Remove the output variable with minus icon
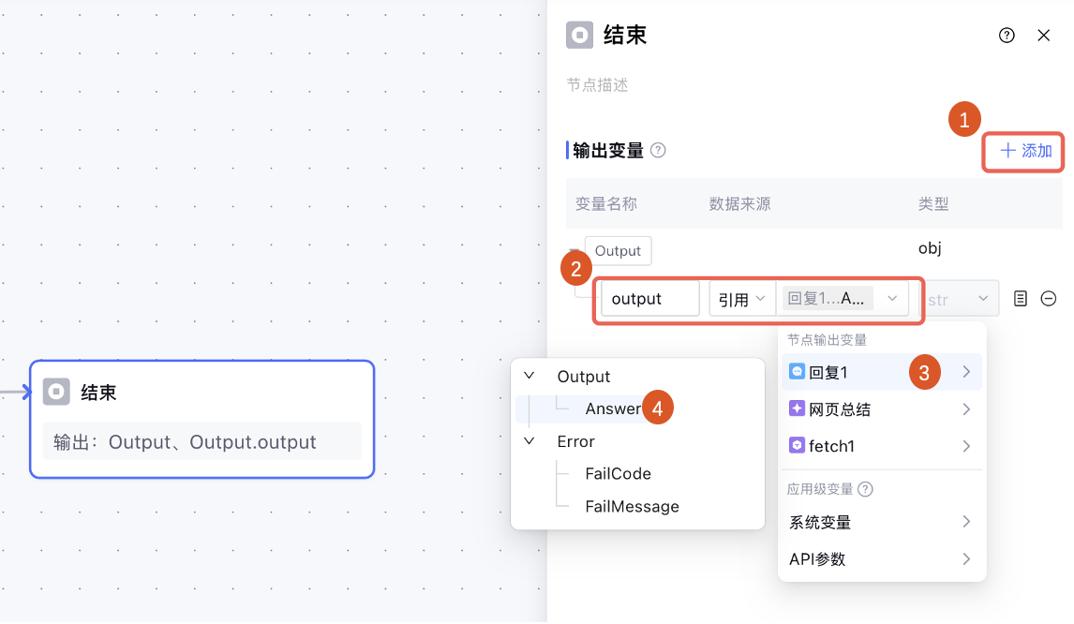 click(x=1049, y=299)
